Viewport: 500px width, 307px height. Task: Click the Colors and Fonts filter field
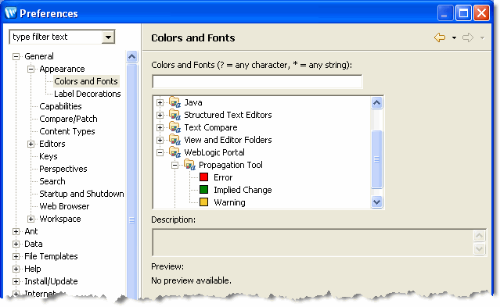(257, 81)
